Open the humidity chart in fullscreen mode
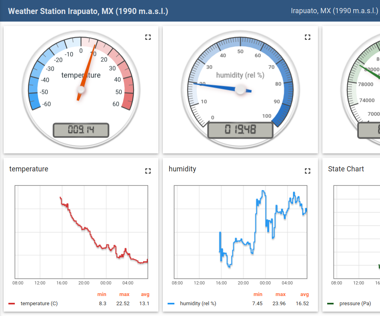Image resolution: width=380 pixels, height=316 pixels. click(307, 171)
